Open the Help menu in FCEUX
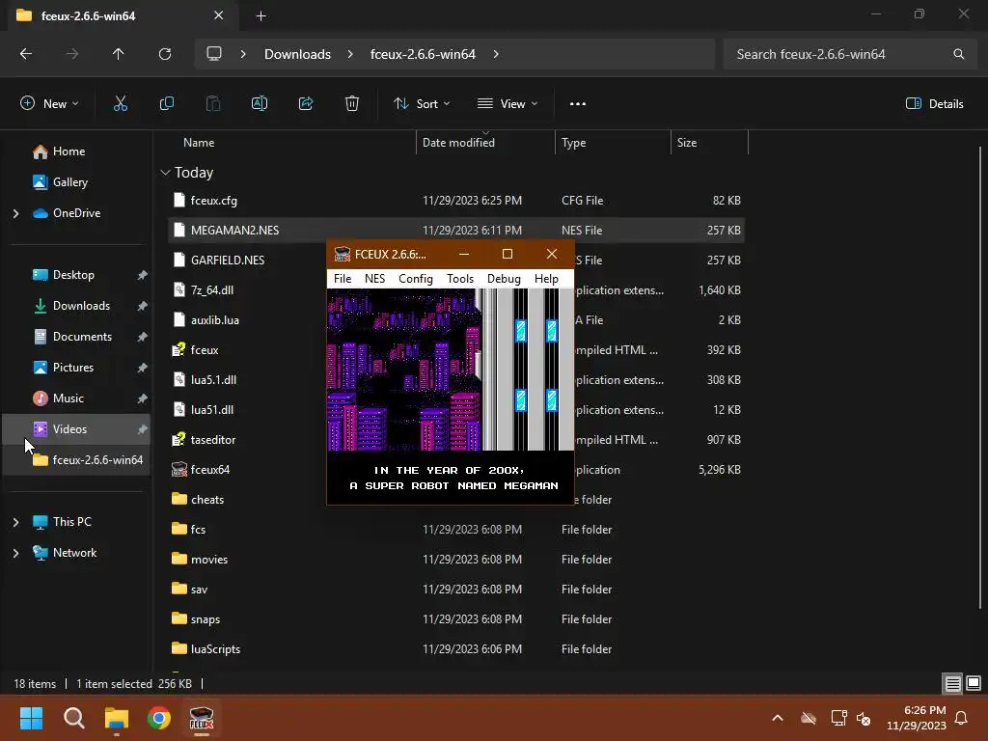 coord(546,279)
